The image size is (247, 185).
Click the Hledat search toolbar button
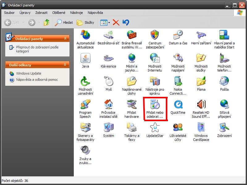point(64,23)
